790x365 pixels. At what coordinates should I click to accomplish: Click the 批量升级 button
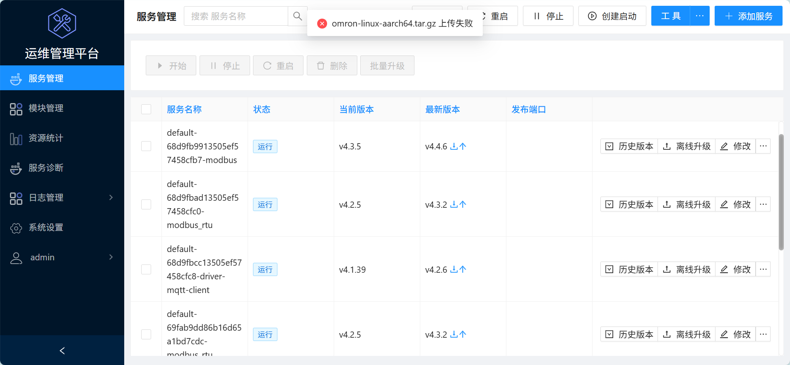[x=387, y=66]
